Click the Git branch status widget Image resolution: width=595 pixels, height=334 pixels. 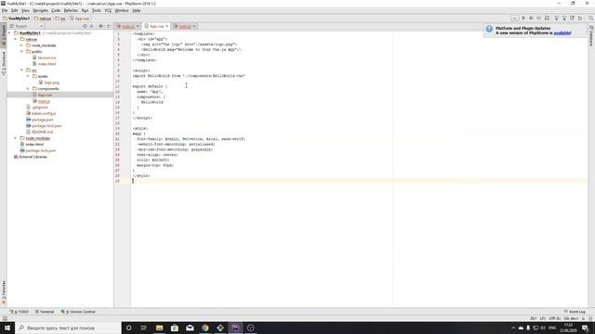click(x=571, y=318)
